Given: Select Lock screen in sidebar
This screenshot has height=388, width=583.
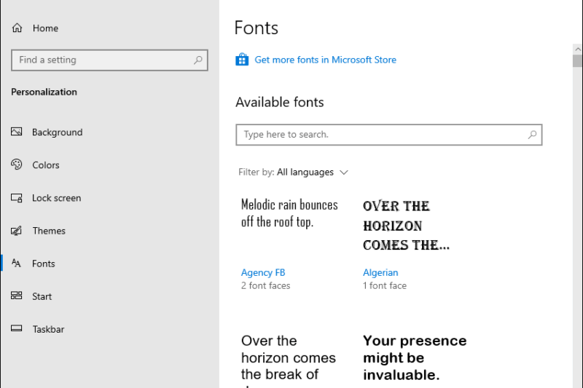Looking at the screenshot, I should tap(57, 198).
